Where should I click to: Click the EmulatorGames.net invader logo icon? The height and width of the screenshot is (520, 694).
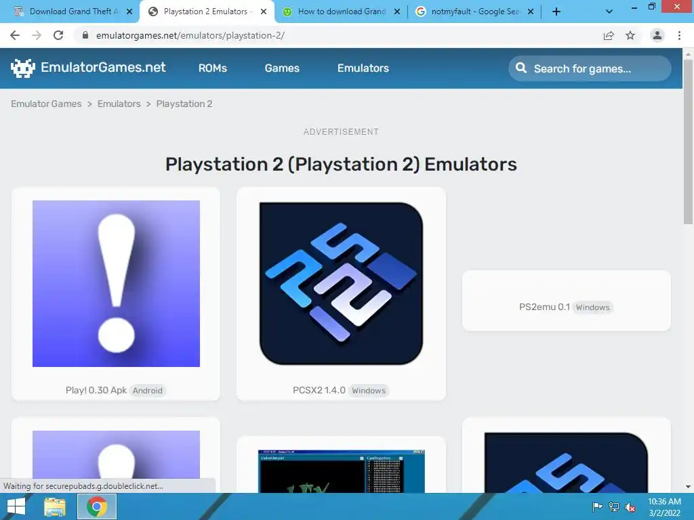[22, 68]
